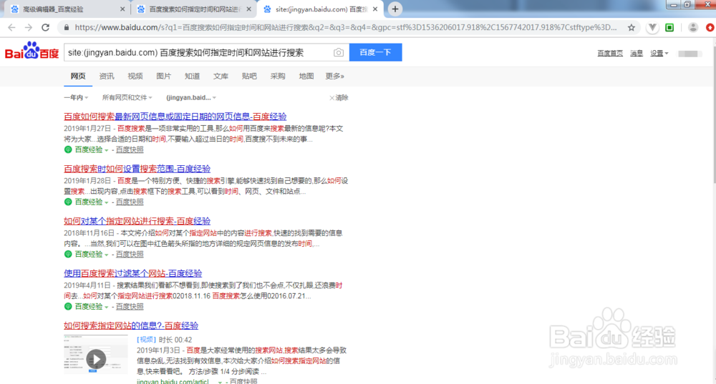716x384 pixels.
Task: Click the browser back arrow
Action: point(11,28)
